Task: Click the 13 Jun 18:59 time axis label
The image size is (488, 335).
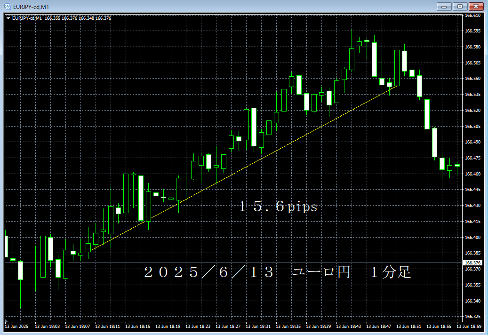Action: (x=469, y=326)
